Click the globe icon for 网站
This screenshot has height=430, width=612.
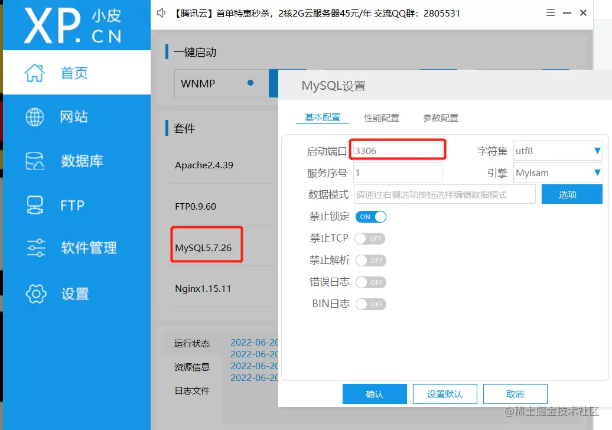pos(35,117)
